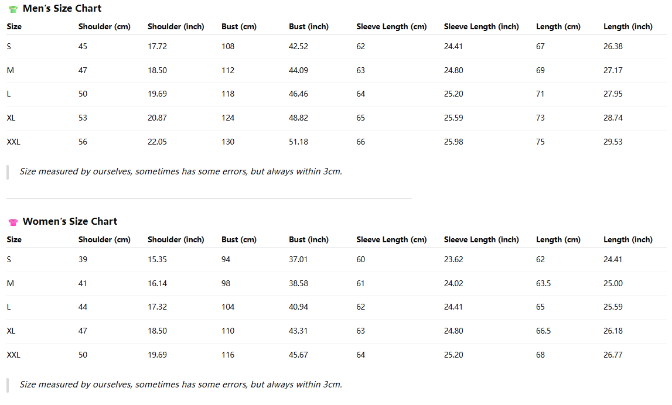Click the men's S shoulder inch value 17.72
672x405 pixels.
[157, 46]
